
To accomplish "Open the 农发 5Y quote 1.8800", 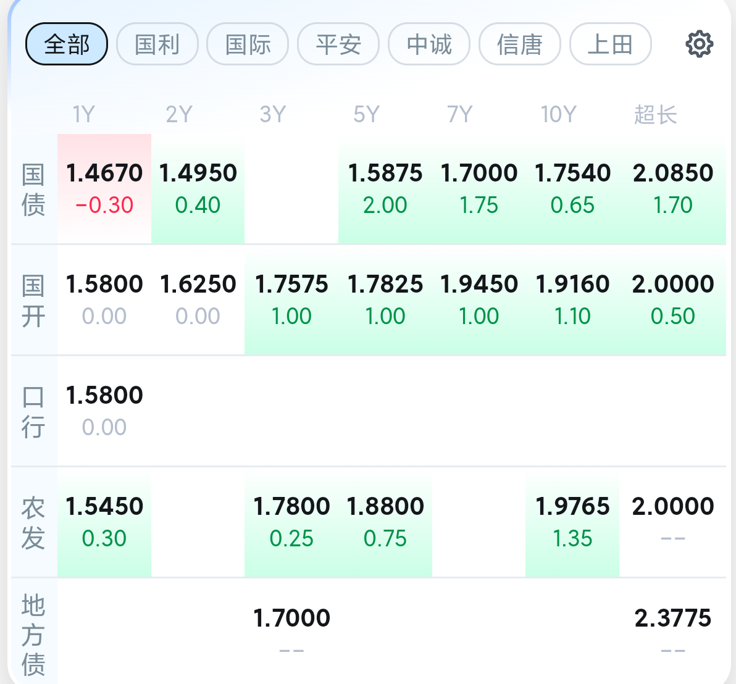I will [x=385, y=522].
